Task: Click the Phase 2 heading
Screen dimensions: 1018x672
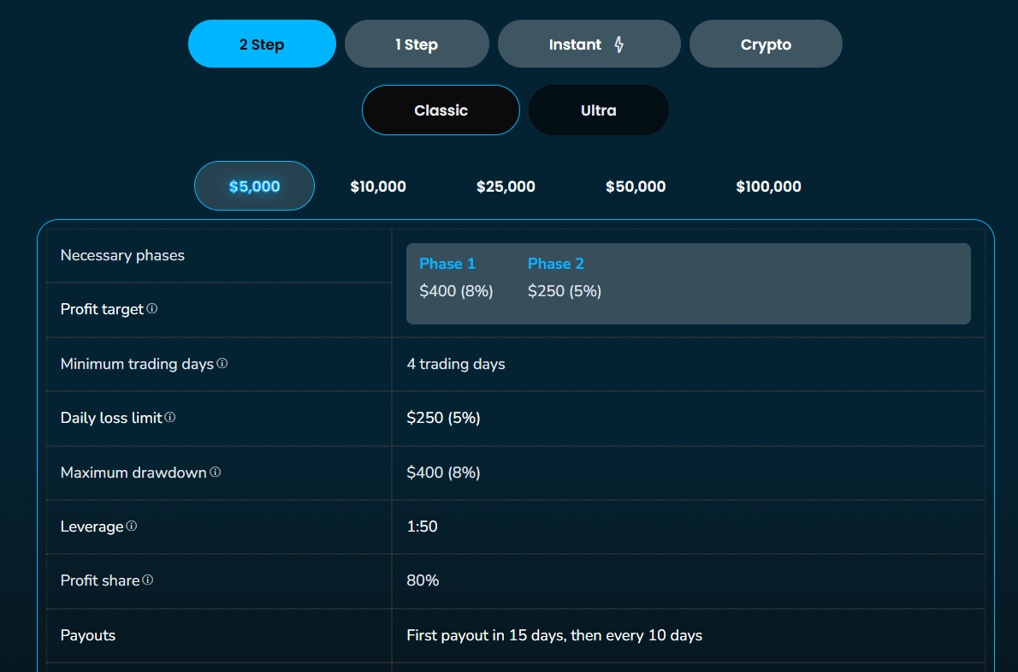Action: click(x=556, y=264)
